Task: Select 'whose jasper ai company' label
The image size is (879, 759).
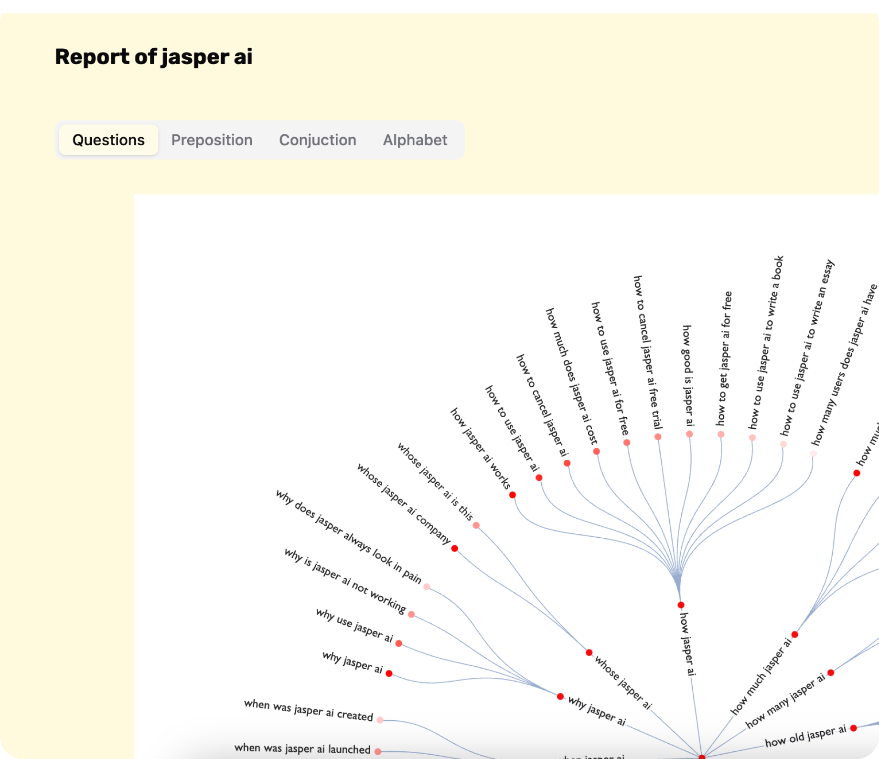Action: click(x=404, y=504)
